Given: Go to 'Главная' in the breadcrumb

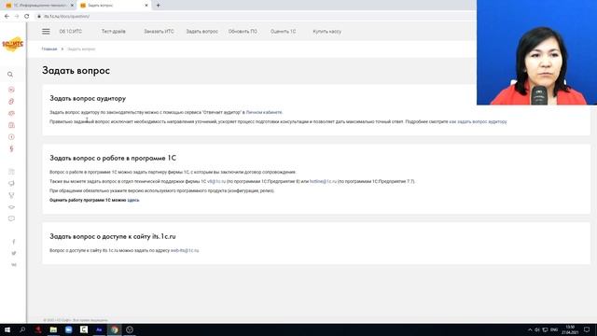Looking at the screenshot, I should (x=49, y=49).
